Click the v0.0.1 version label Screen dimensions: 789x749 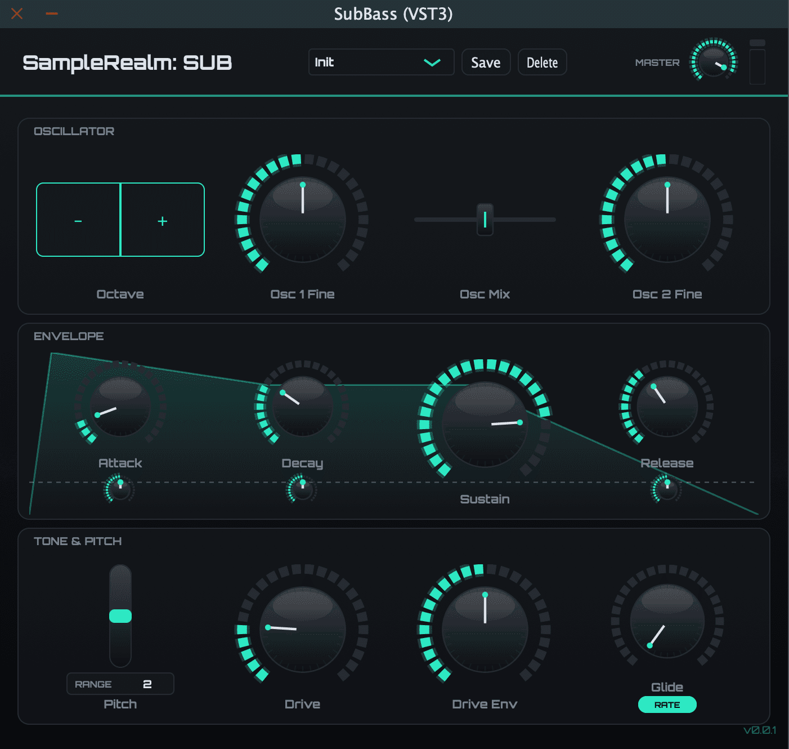coord(760,730)
